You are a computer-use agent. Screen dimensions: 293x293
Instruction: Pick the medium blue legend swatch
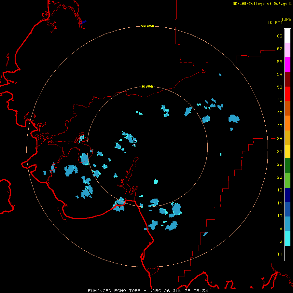[287, 209]
